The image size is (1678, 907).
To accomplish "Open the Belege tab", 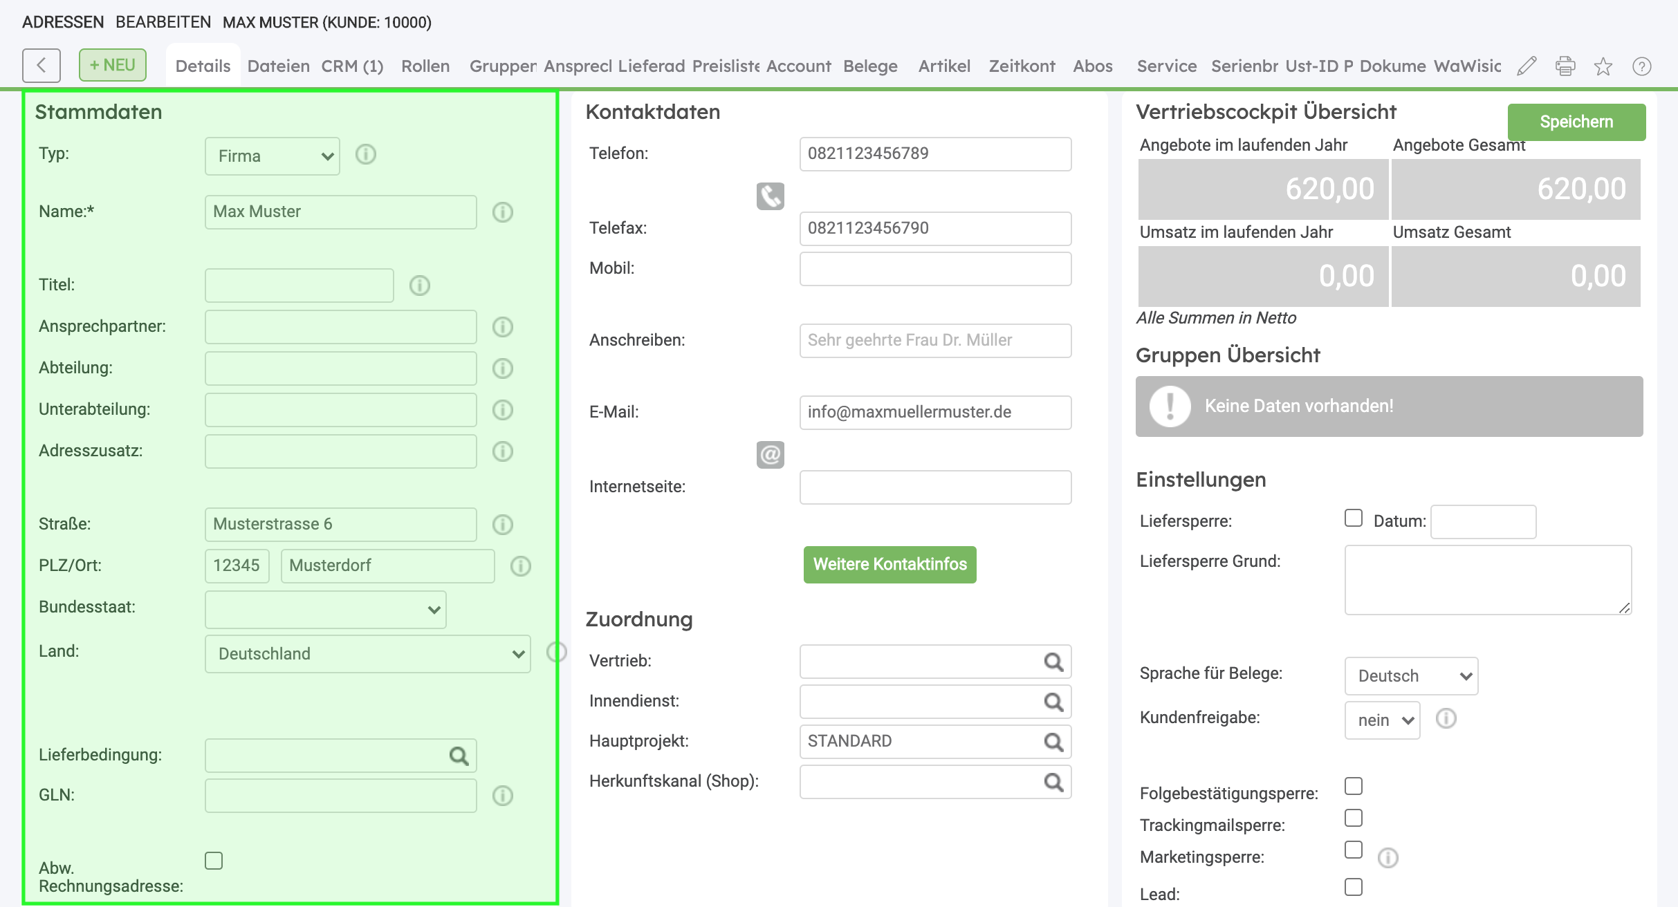I will [x=870, y=66].
